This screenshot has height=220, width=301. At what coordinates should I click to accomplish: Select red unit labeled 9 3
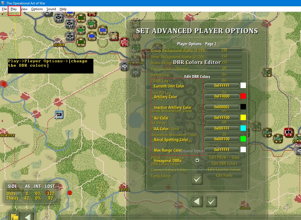pos(289,132)
